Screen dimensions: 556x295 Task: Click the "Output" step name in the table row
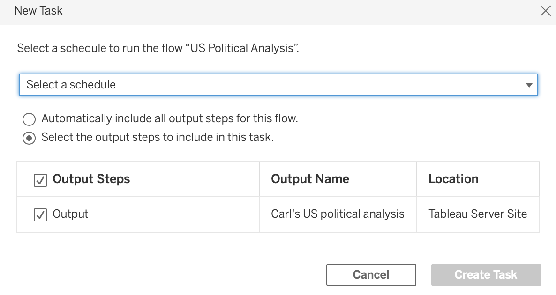[70, 214]
